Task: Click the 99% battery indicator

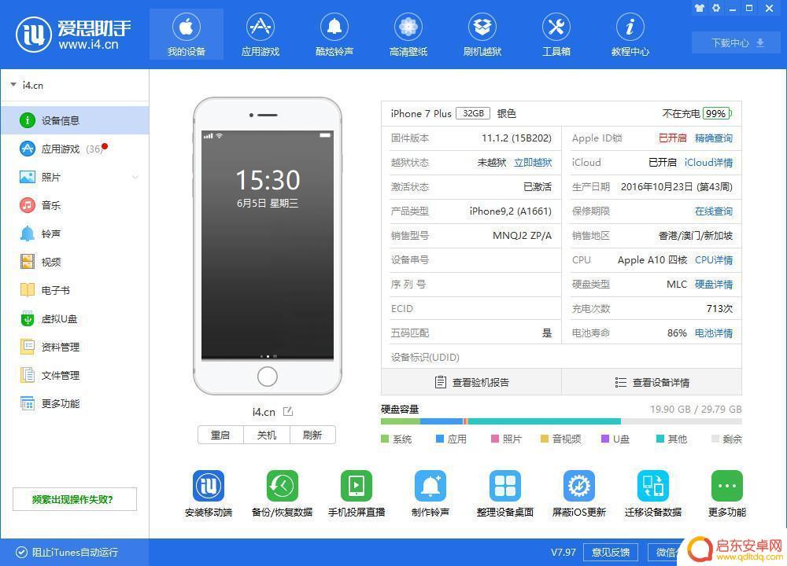Action: pos(717,113)
